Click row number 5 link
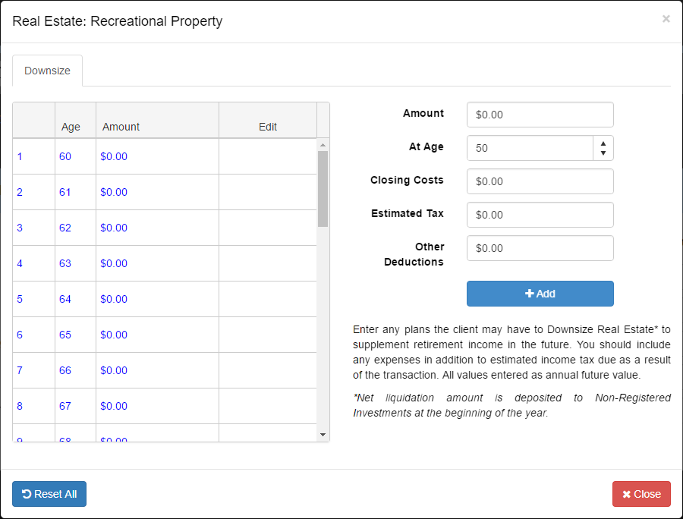The width and height of the screenshot is (683, 519). tap(20, 299)
